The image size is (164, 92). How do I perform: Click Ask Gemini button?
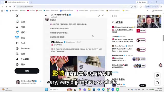tap(142, 2)
